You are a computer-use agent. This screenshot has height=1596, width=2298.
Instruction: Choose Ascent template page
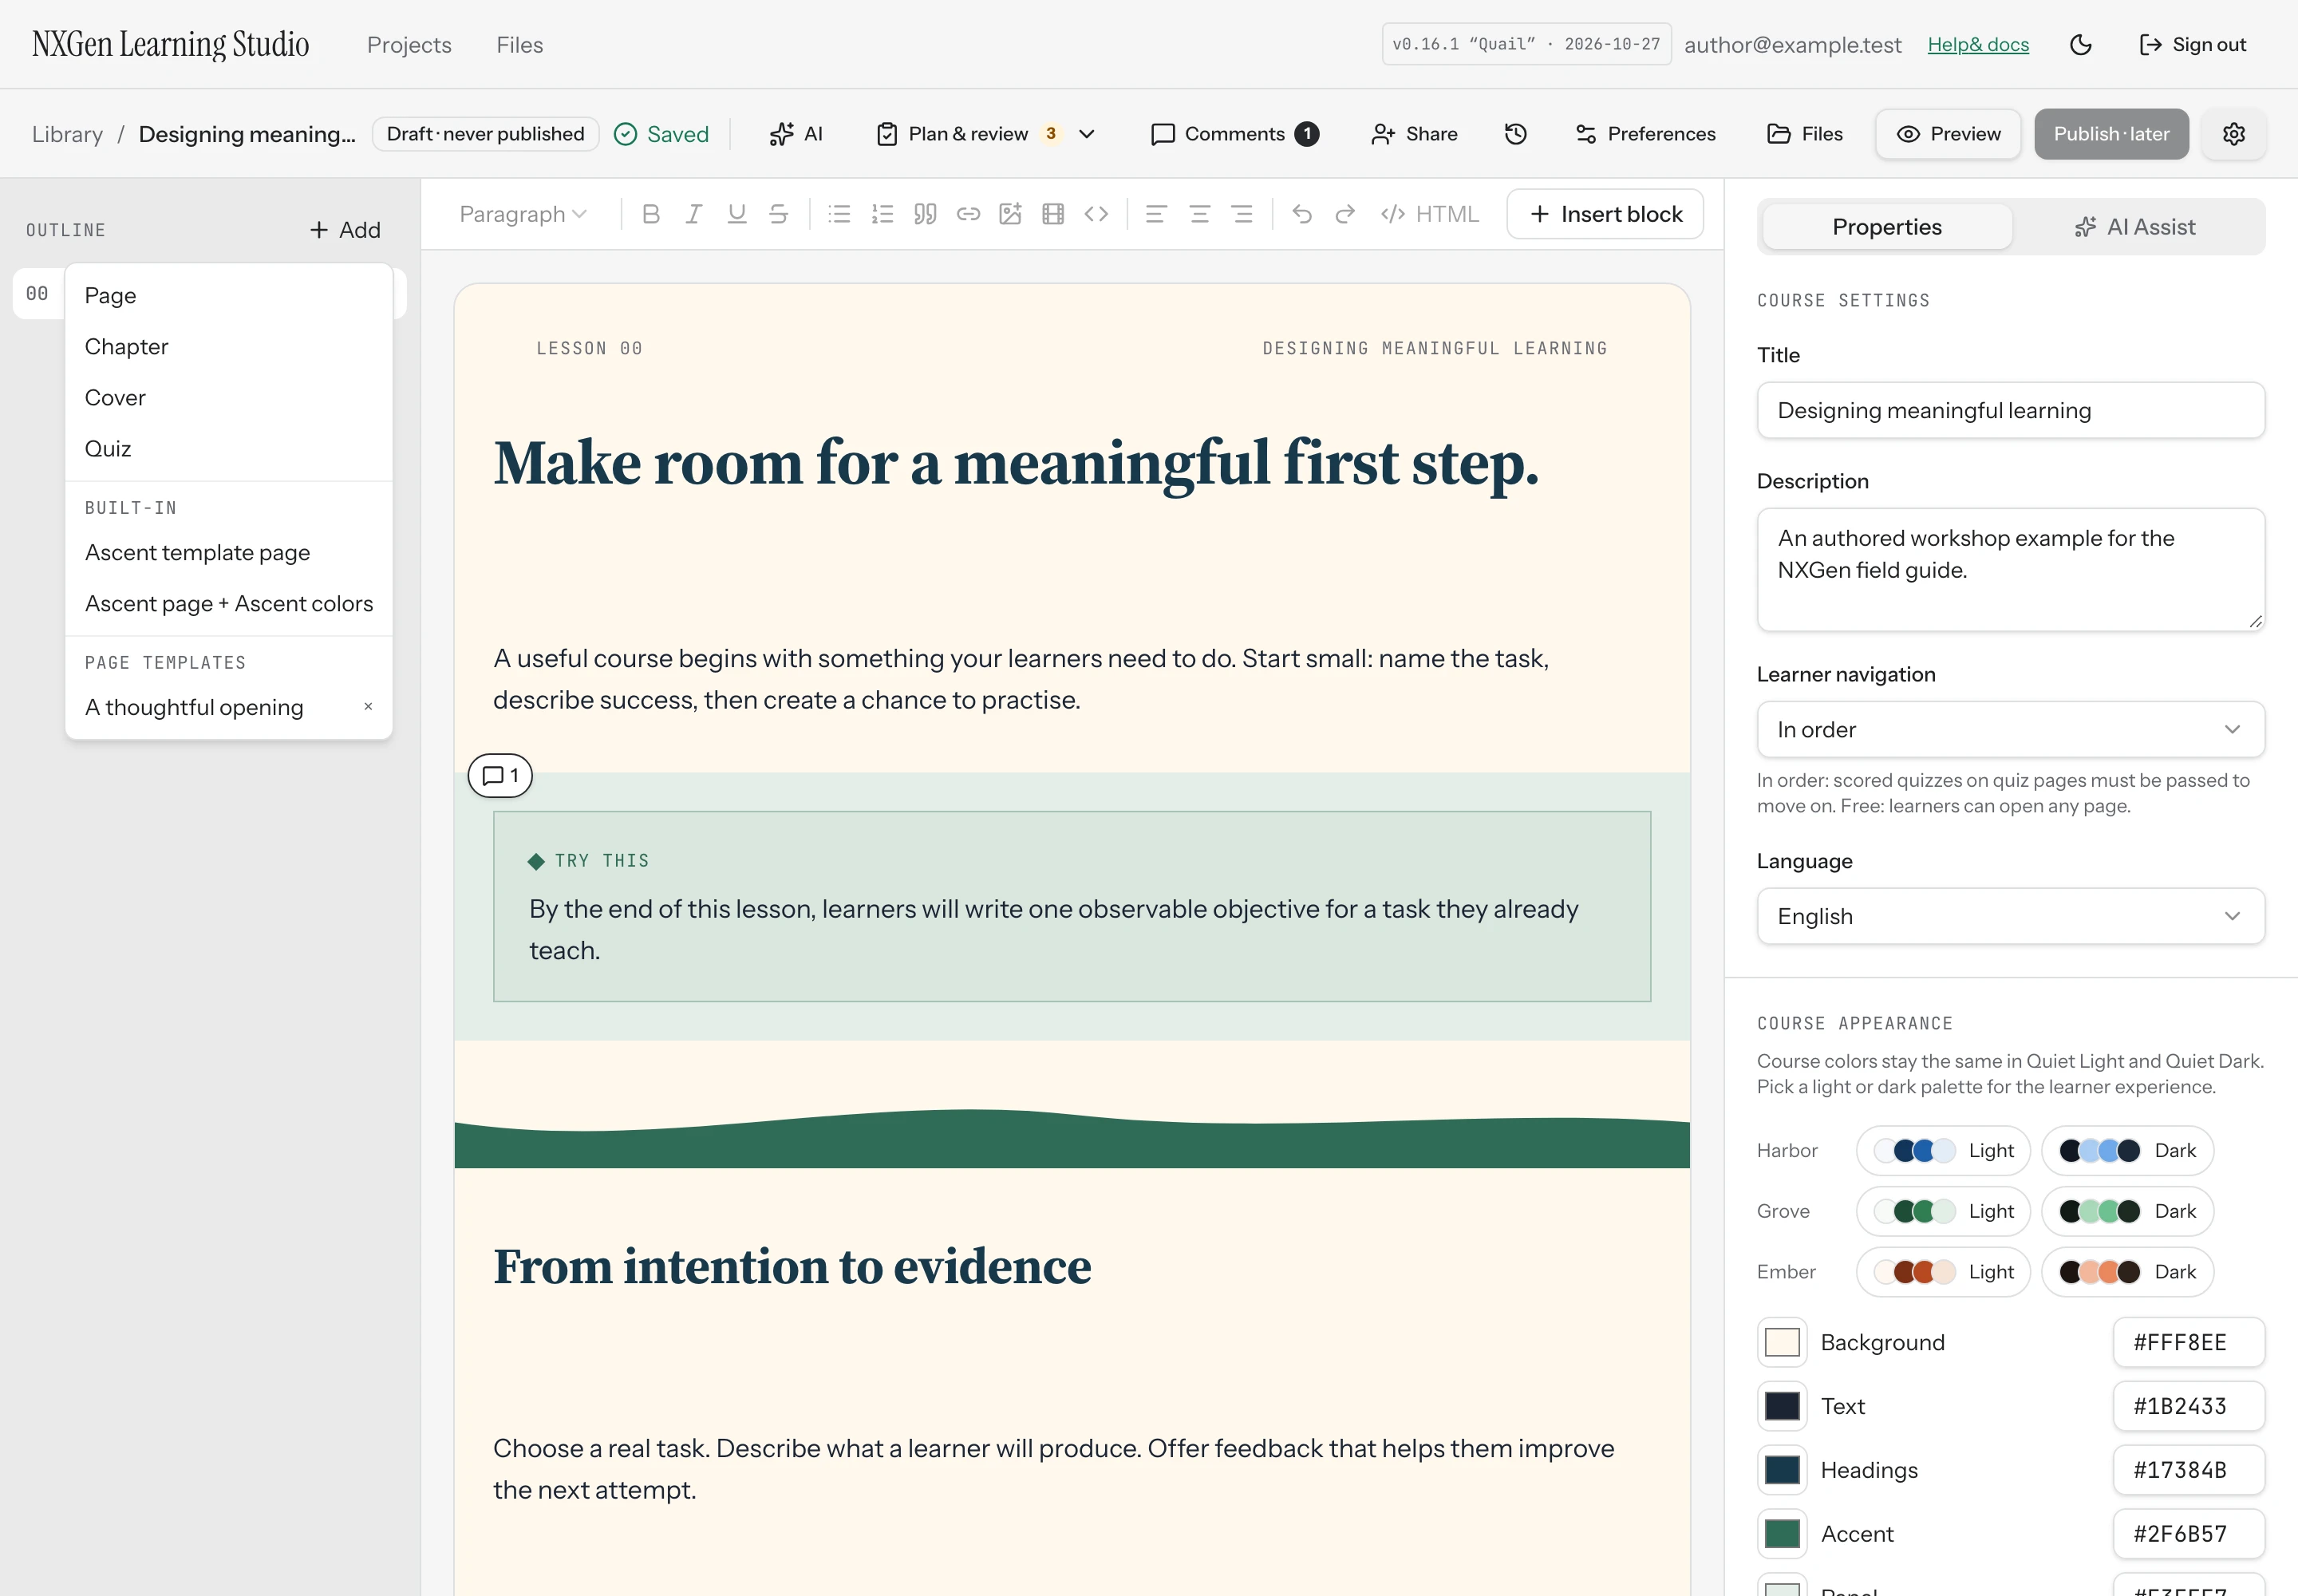pos(228,552)
